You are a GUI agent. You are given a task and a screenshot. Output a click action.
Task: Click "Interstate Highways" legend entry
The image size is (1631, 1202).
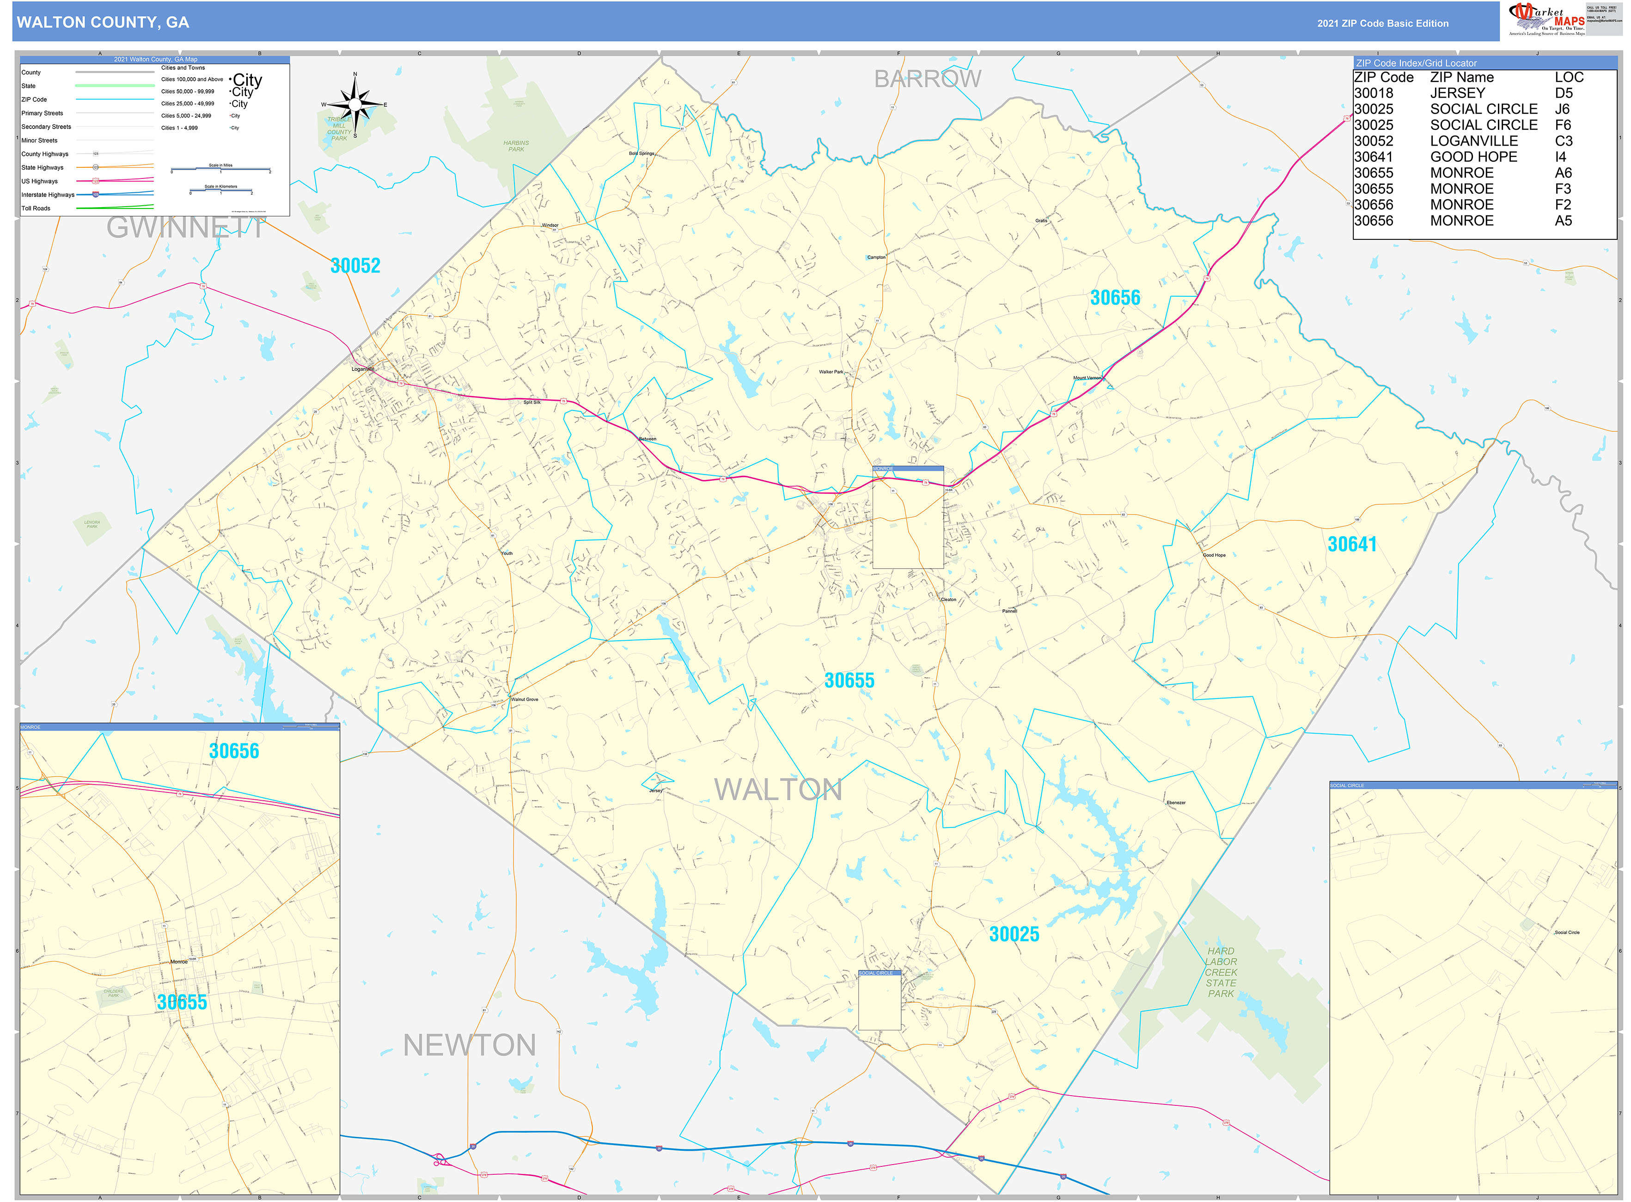[x=48, y=195]
